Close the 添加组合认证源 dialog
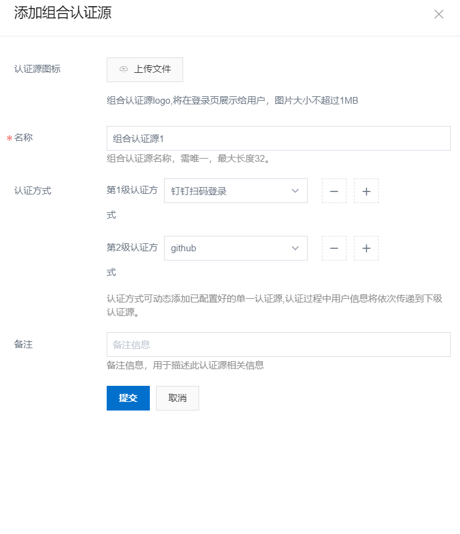The height and width of the screenshot is (534, 460). (439, 14)
